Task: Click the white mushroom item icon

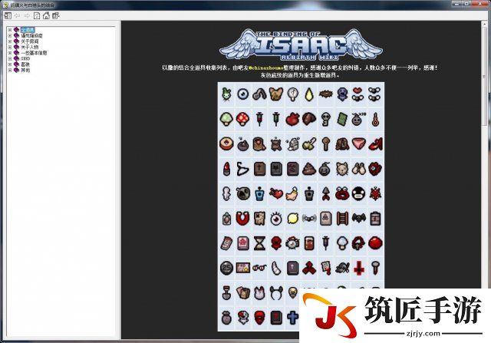Action: point(342,243)
